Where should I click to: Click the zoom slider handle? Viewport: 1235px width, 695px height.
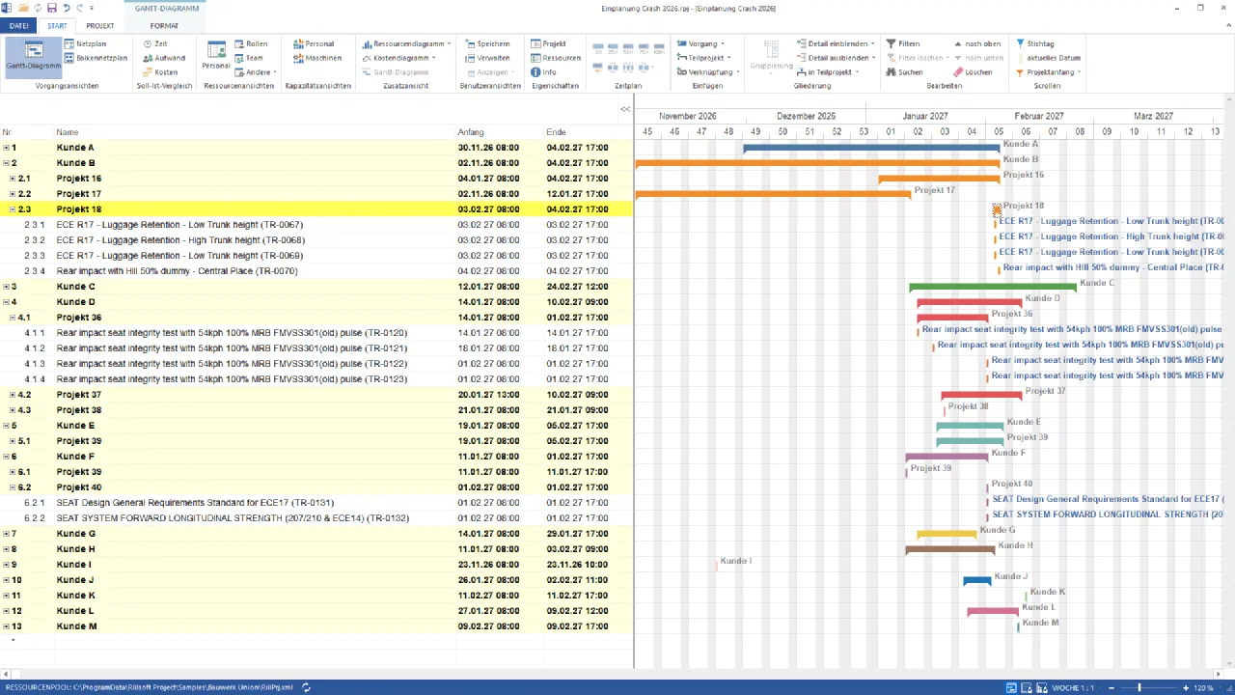(1139, 687)
